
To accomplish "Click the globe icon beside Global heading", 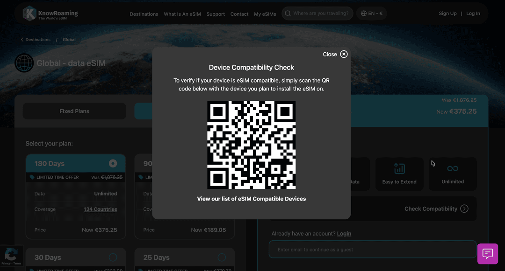I will tap(24, 63).
